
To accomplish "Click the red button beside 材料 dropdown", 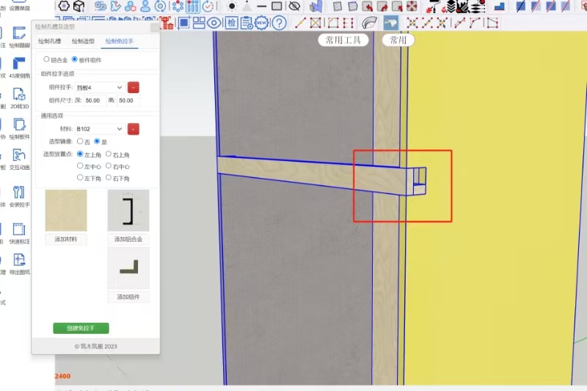I will (134, 129).
